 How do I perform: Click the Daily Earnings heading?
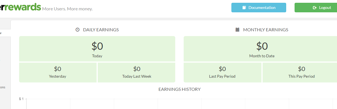pos(101,30)
